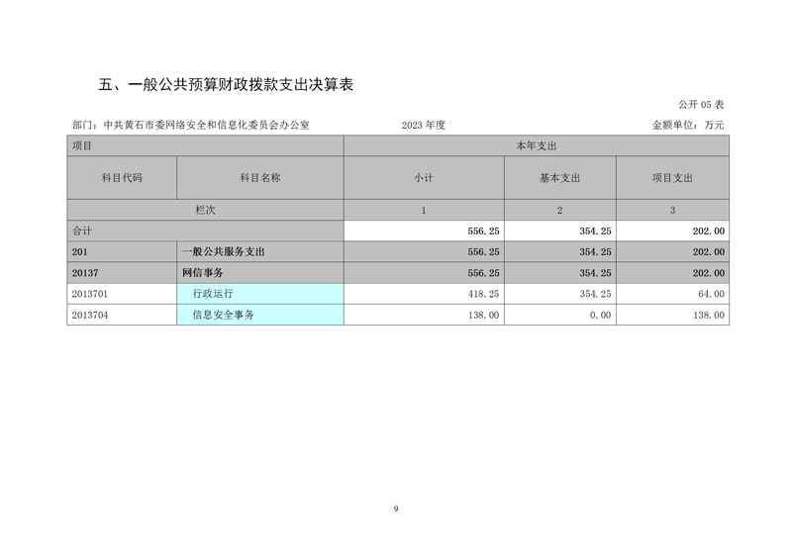Select 一般公共服务支出 cell
Image resolution: width=792 pixels, height=560 pixels.
point(260,252)
